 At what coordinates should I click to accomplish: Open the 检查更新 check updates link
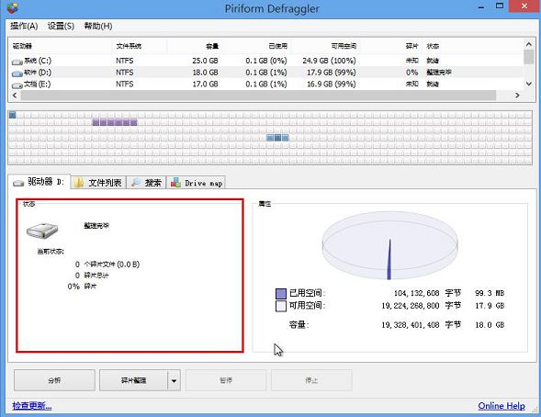pos(32,406)
